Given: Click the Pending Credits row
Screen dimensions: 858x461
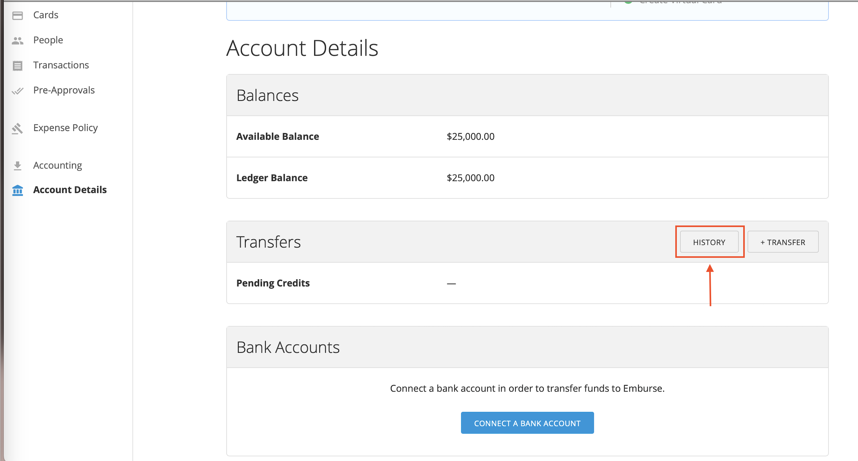Looking at the screenshot, I should (273, 283).
